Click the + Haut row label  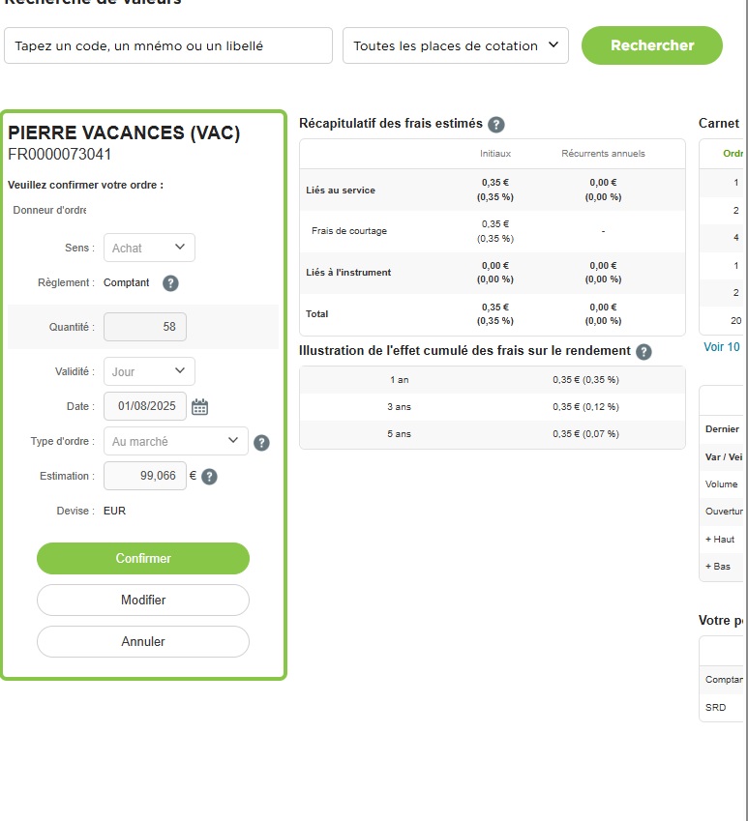point(719,540)
